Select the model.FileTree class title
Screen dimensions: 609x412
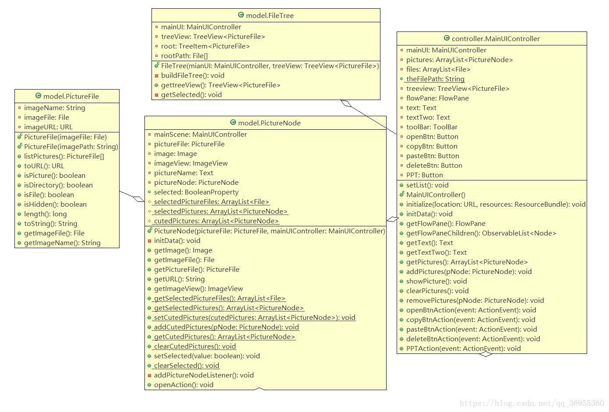pos(270,15)
